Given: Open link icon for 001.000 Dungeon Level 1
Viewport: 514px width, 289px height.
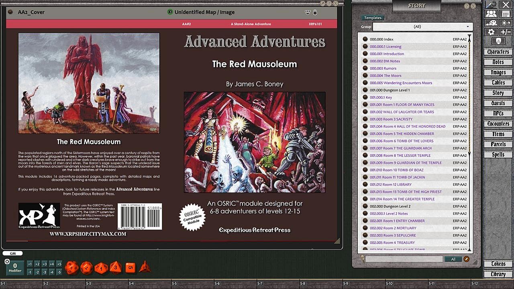Looking at the screenshot, I should 365,90.
